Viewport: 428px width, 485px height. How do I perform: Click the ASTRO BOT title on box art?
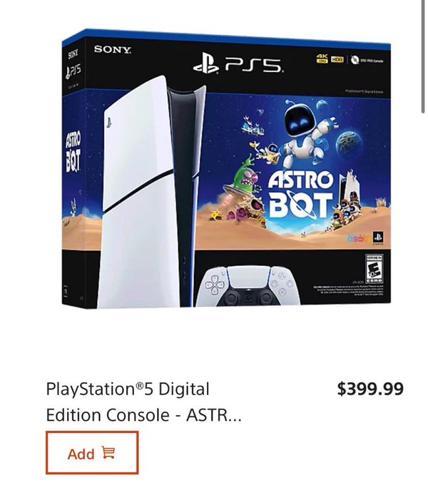coord(300,194)
